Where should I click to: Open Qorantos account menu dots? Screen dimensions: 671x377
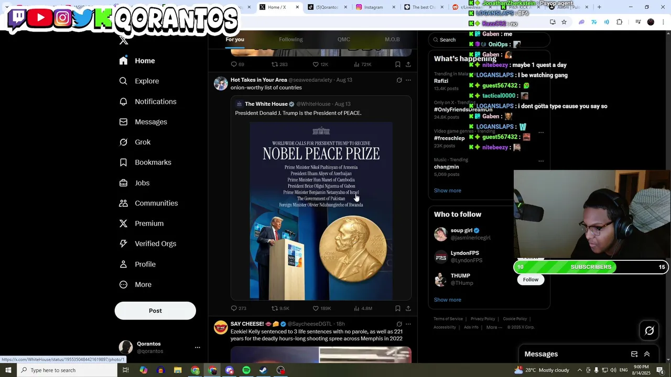tap(198, 347)
